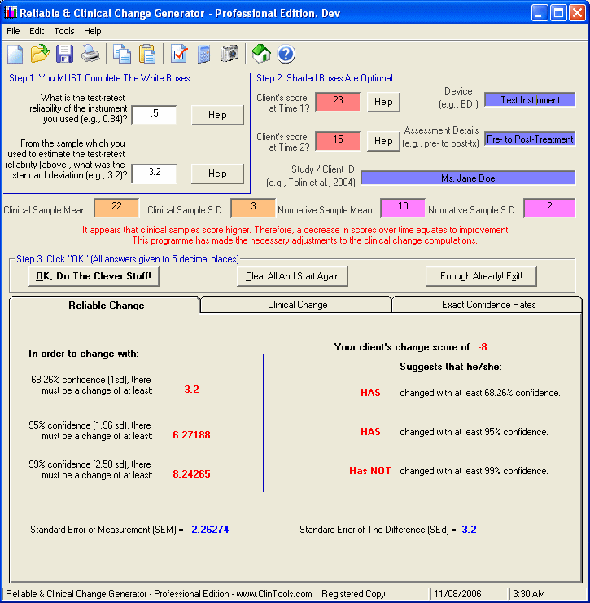Click the blue question mark help icon
This screenshot has height=603, width=590.
pos(286,55)
